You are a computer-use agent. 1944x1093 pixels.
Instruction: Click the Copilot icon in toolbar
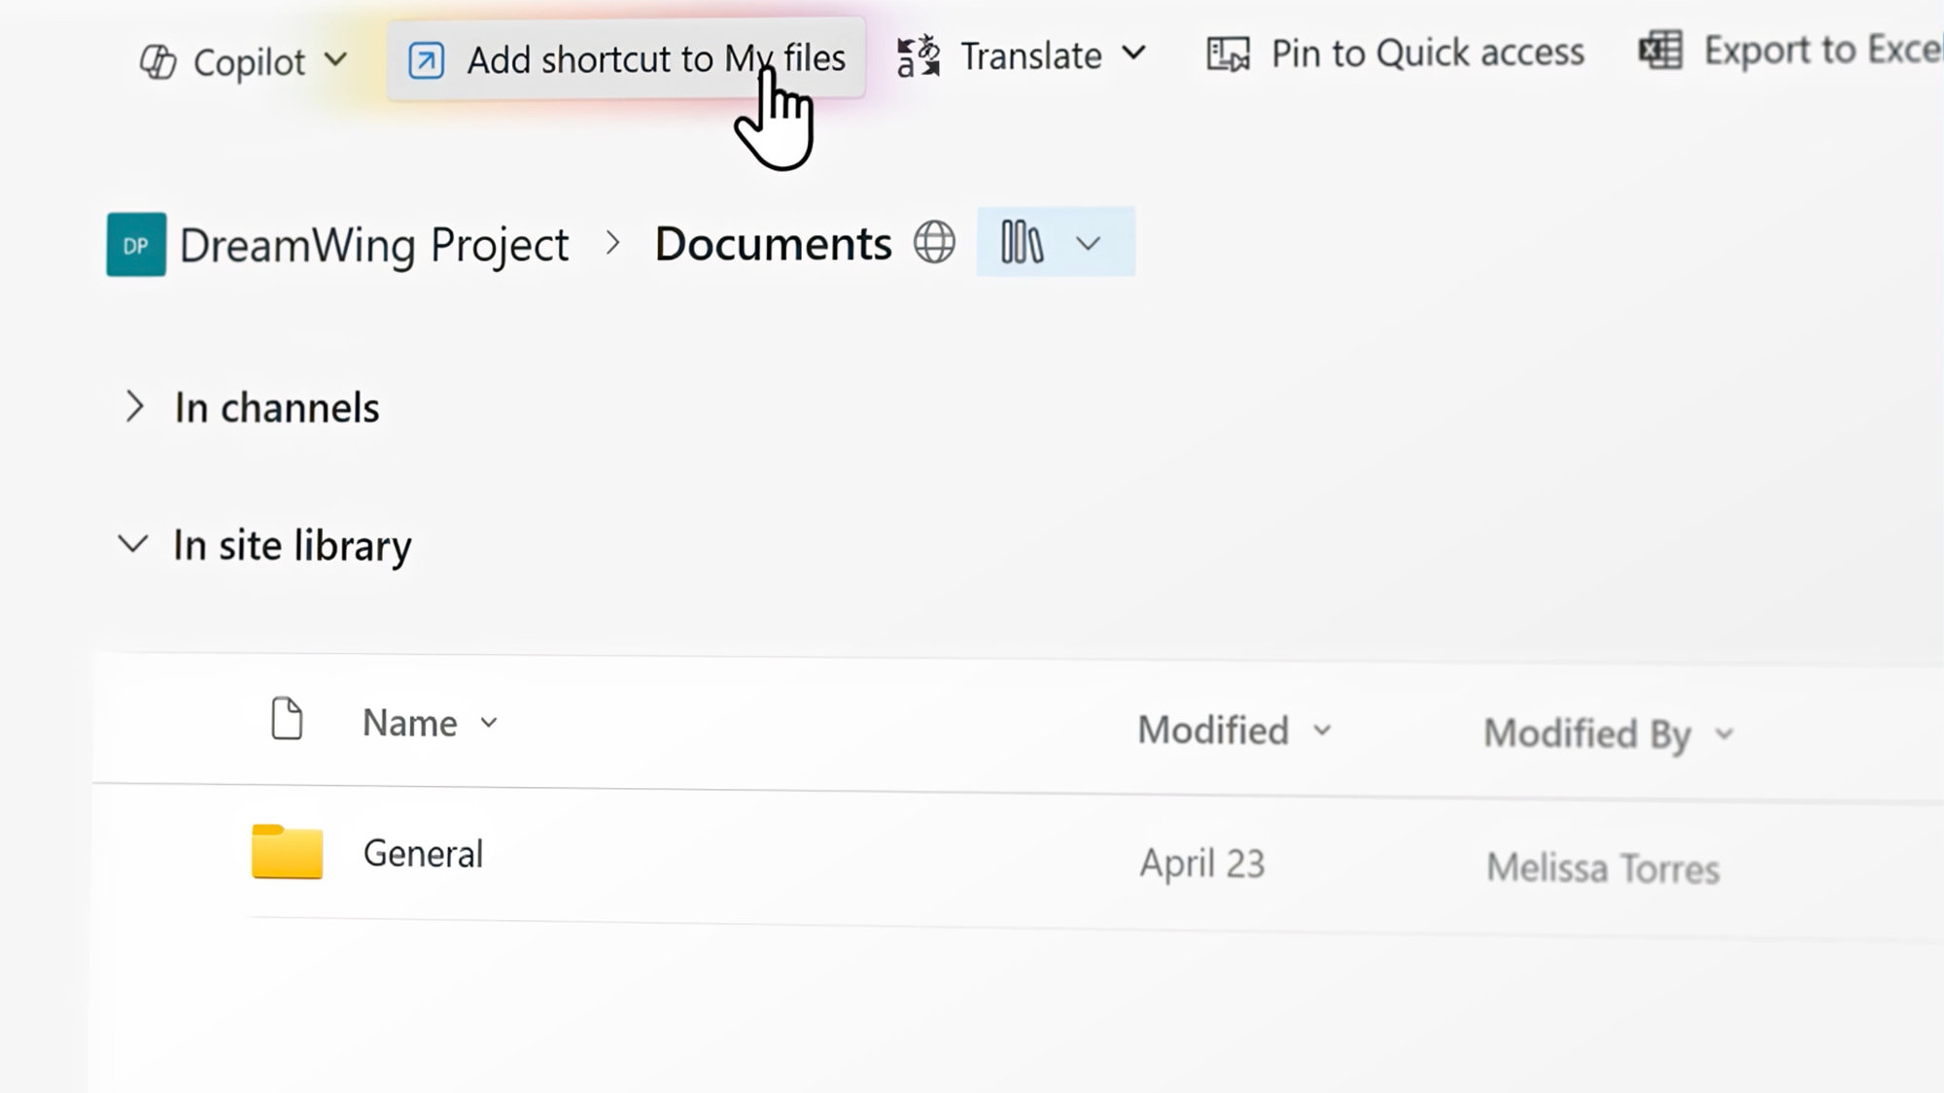pos(157,62)
